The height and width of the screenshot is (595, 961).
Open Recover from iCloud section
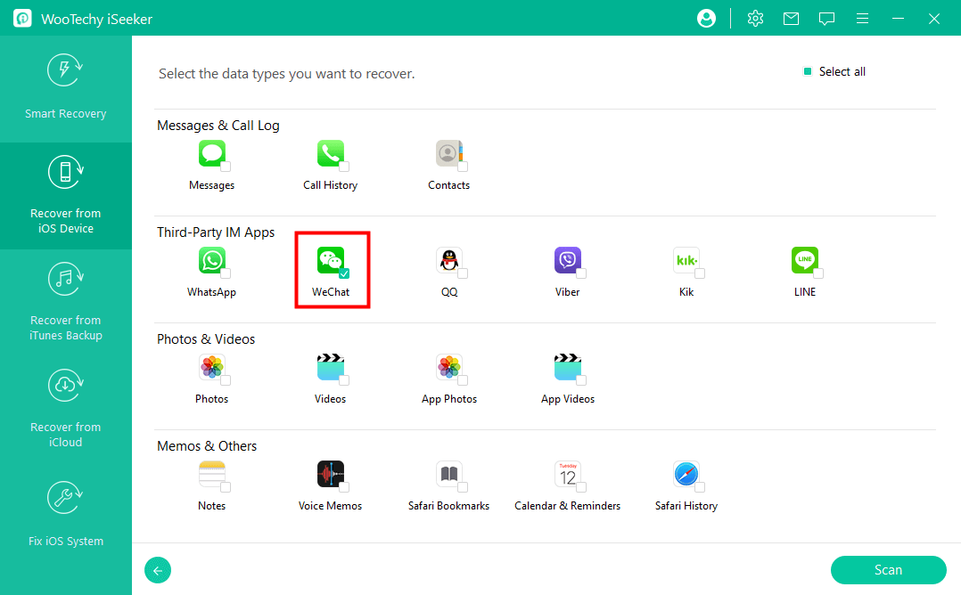pyautogui.click(x=65, y=410)
